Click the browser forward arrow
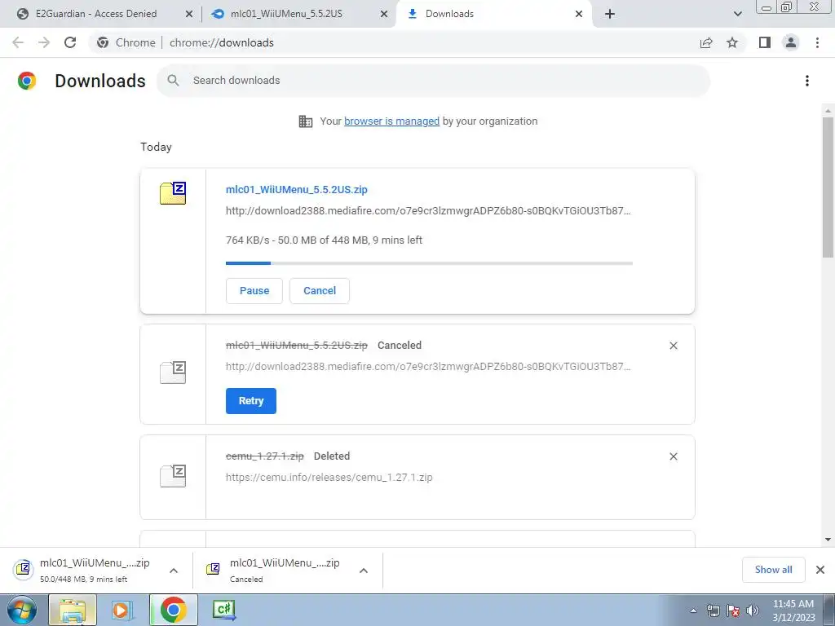 pyautogui.click(x=44, y=42)
